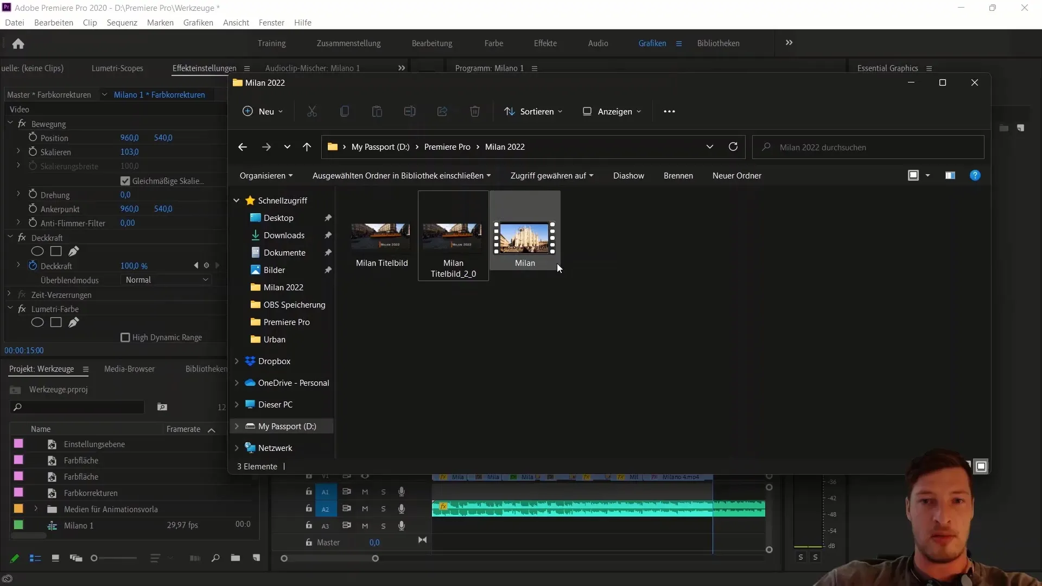Click the Neu button in Explorer
This screenshot has width=1042, height=586.
click(263, 111)
